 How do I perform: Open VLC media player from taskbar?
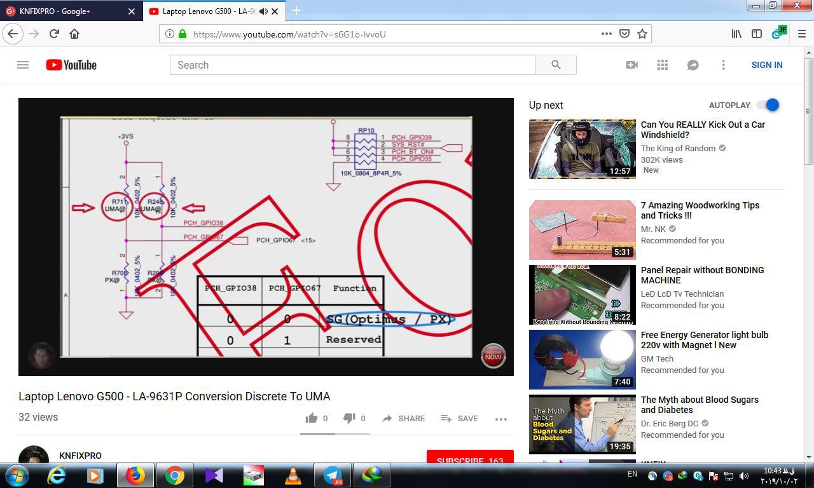pos(293,475)
